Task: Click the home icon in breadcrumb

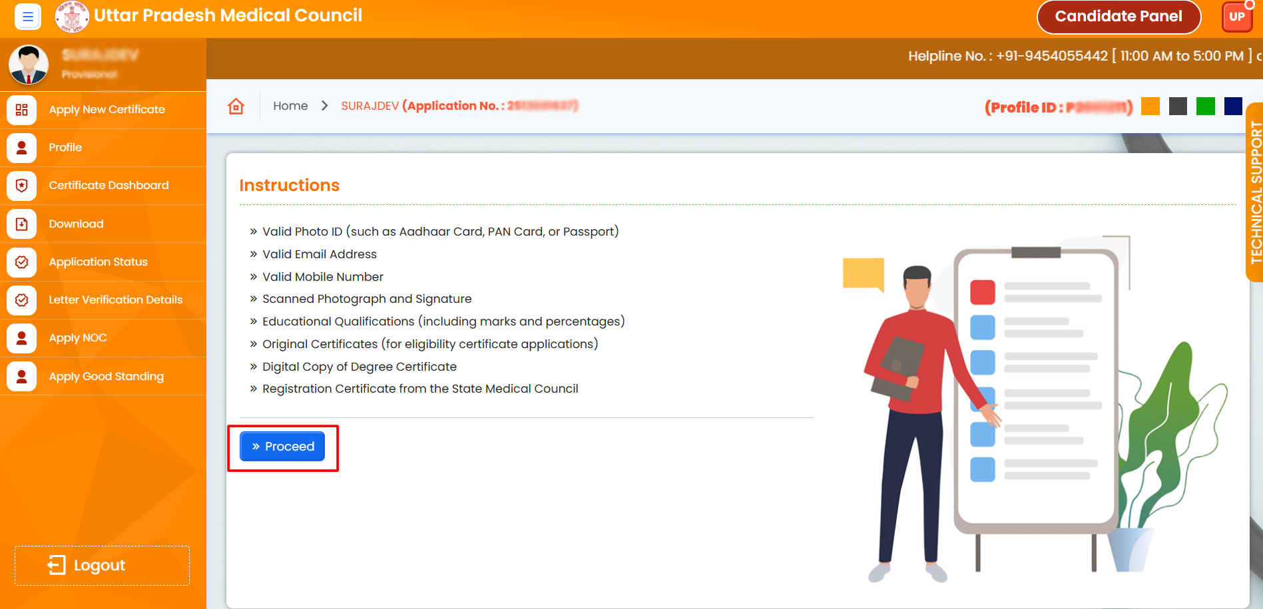Action: (236, 106)
